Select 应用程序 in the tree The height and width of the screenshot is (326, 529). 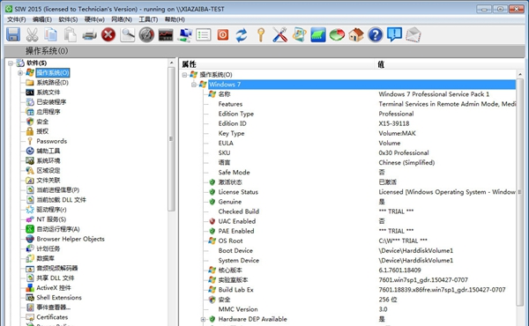point(48,112)
